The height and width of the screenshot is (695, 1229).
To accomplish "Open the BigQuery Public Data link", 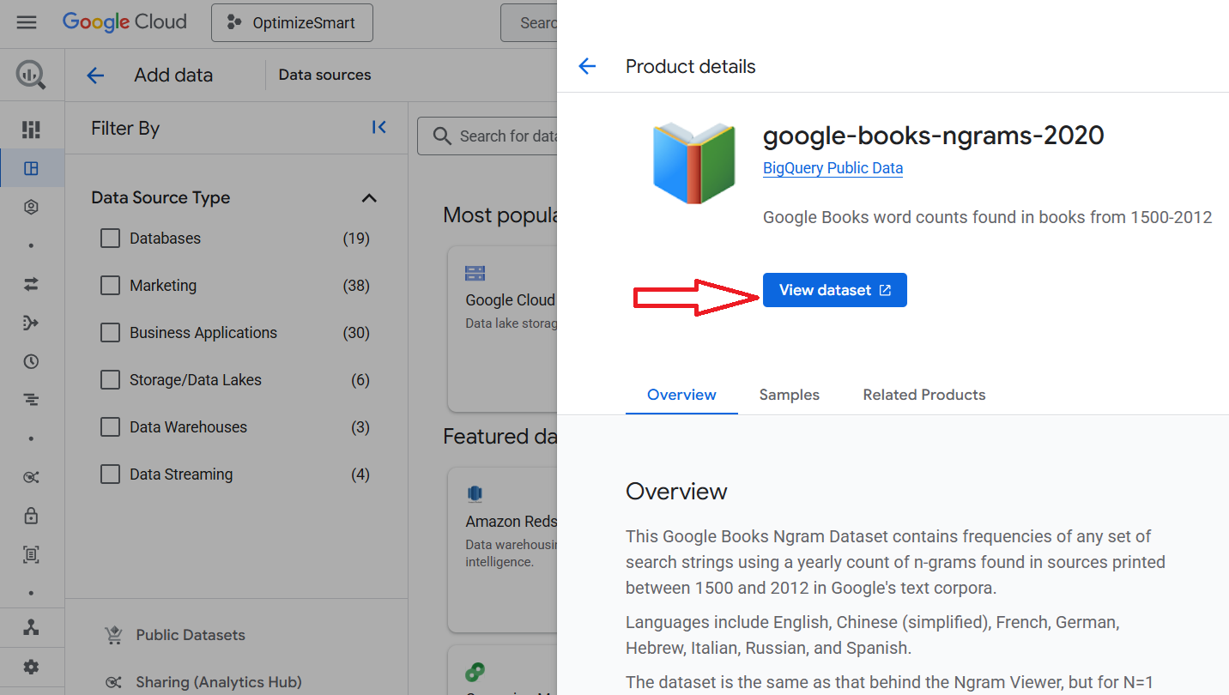I will tap(832, 168).
